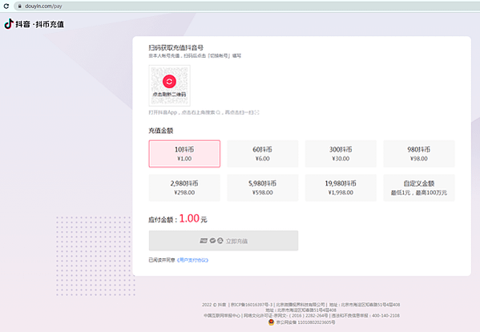Open the 用户支付协议 link
The image size is (480, 332).
(x=192, y=260)
